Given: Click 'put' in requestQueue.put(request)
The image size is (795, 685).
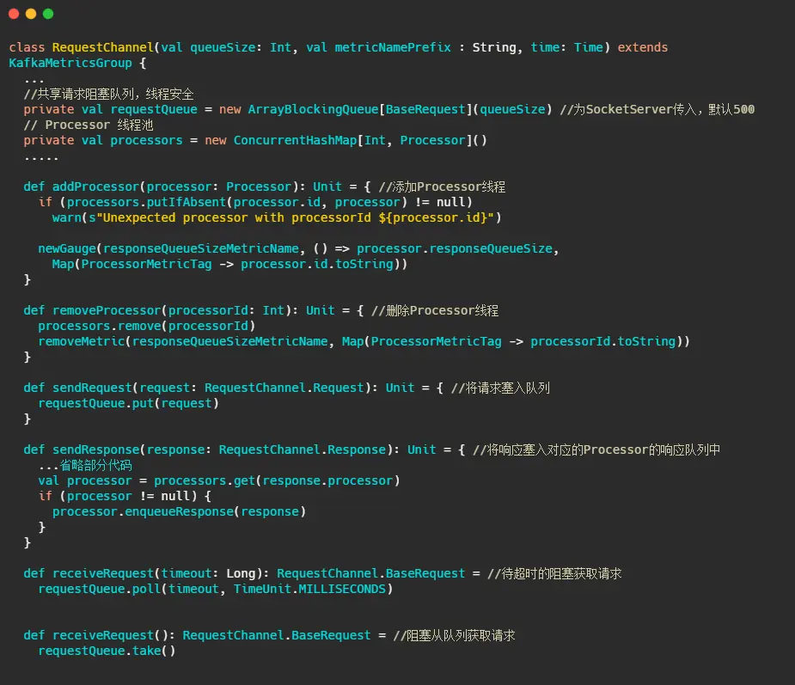Looking at the screenshot, I should pos(143,403).
